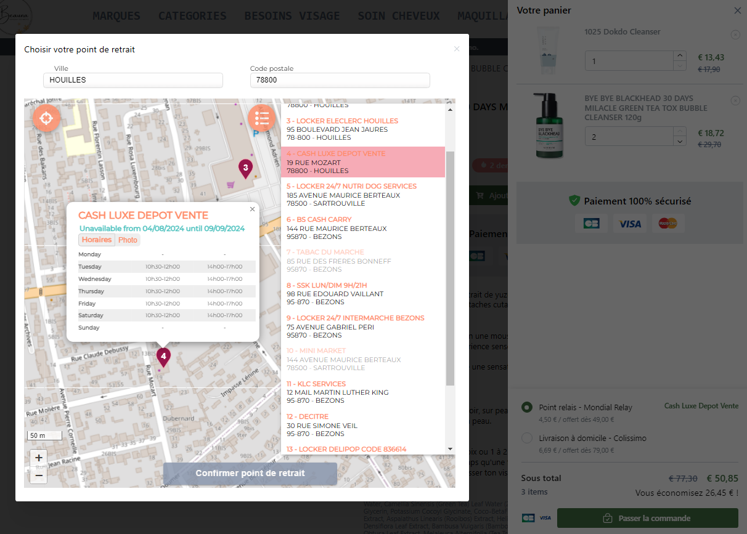This screenshot has width=747, height=534.
Task: Zoom out on the map with minus button
Action: (39, 475)
